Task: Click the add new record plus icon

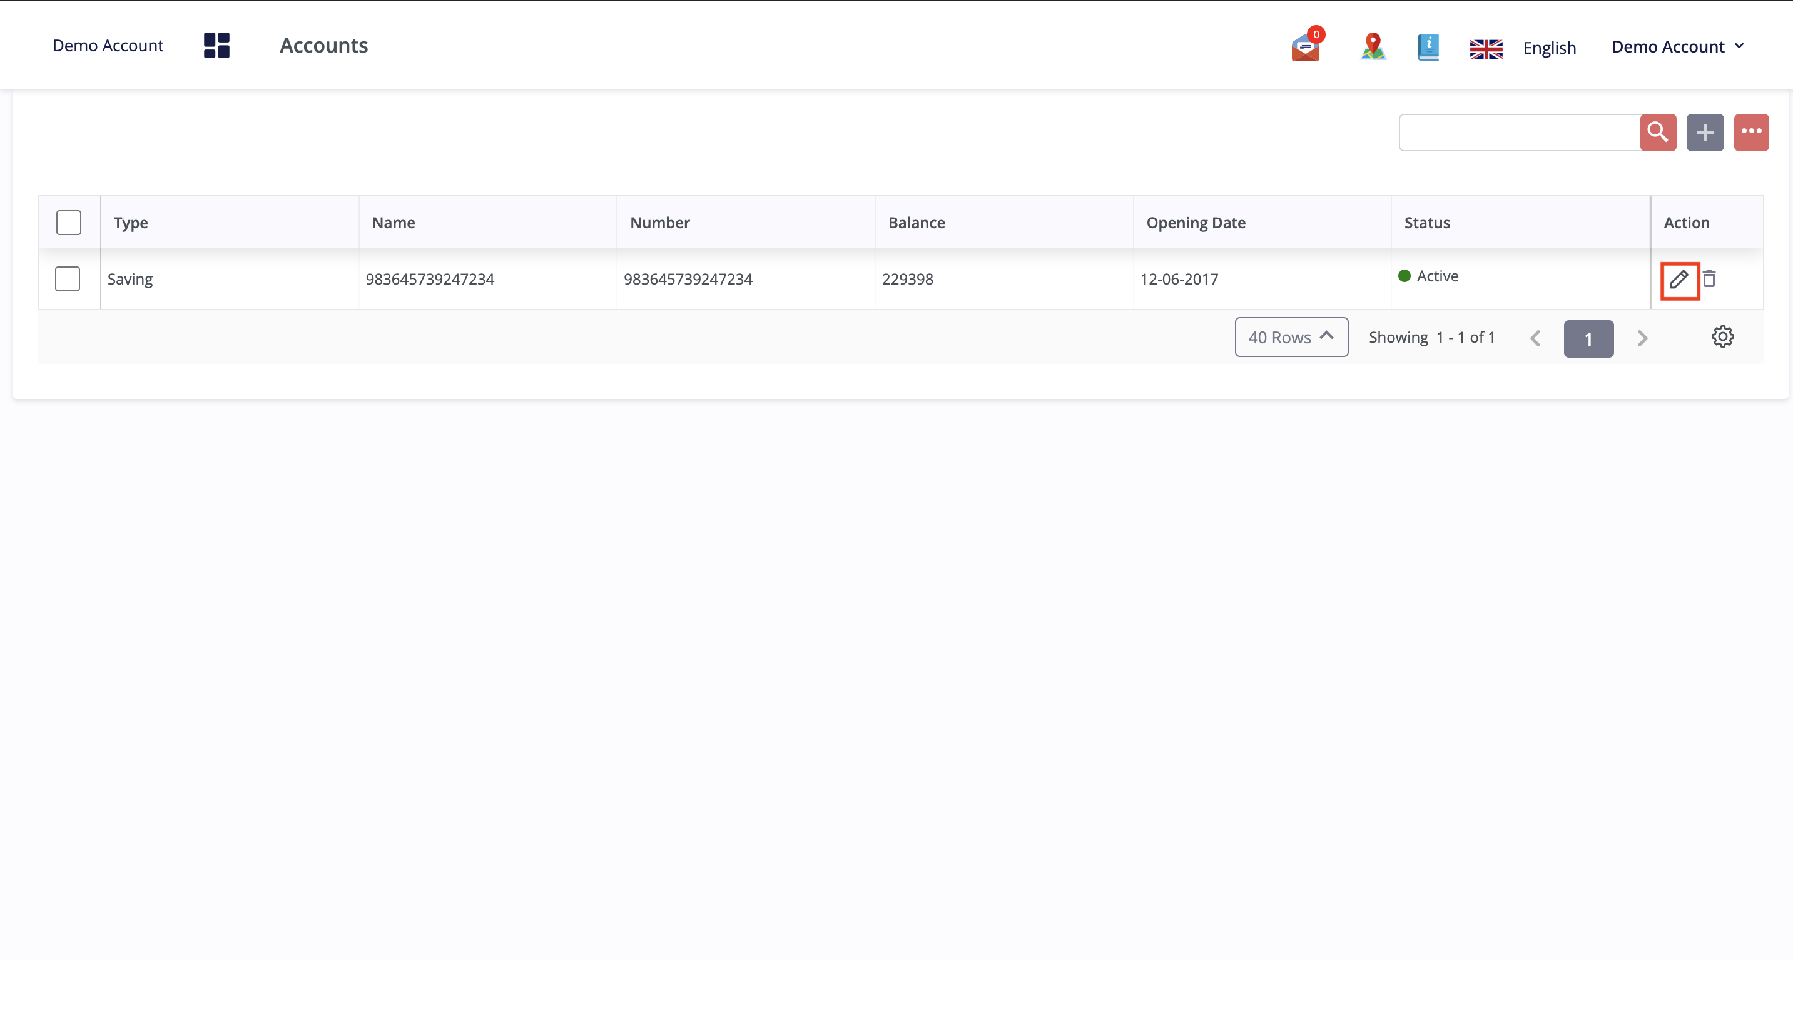Action: [x=1705, y=132]
